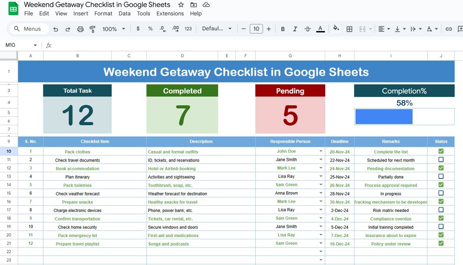Select column G header
This screenshot has width=463, height=265.
(x=290, y=56)
